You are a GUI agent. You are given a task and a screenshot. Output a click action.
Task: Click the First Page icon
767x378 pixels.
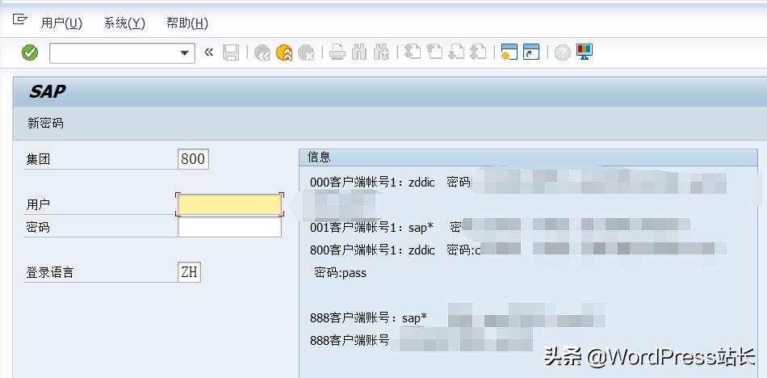tap(413, 52)
